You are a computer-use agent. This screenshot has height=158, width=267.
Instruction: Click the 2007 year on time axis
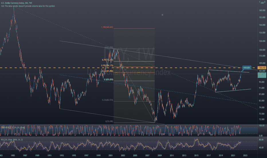tap(147, 156)
